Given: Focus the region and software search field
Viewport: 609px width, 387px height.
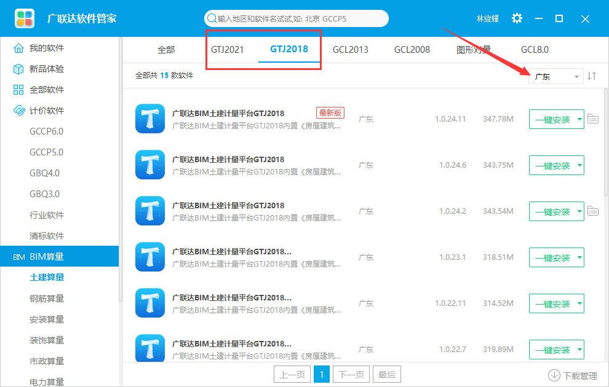Looking at the screenshot, I should click(x=297, y=18).
